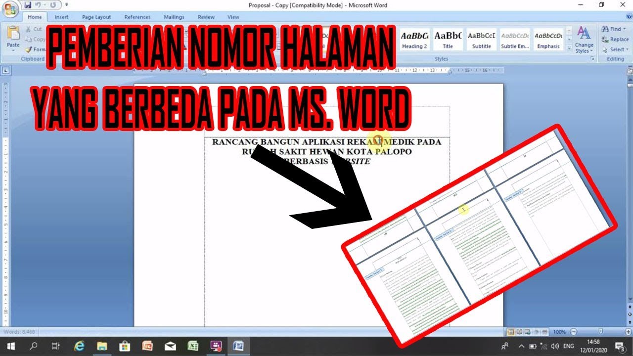This screenshot has width=633, height=356.
Task: Open the Styles pane launcher
Action: 593,59
